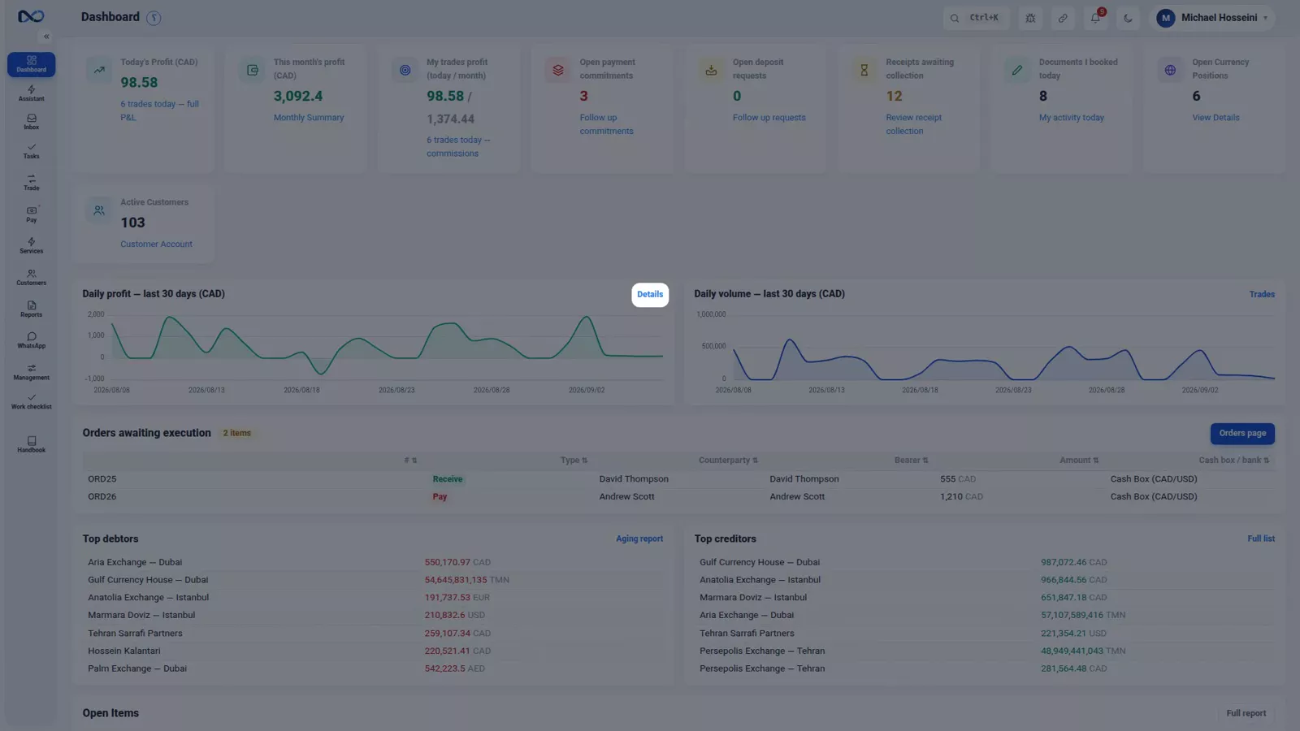
Task: Click creditor Gulf Currency House — Dubai
Action: 760,563
